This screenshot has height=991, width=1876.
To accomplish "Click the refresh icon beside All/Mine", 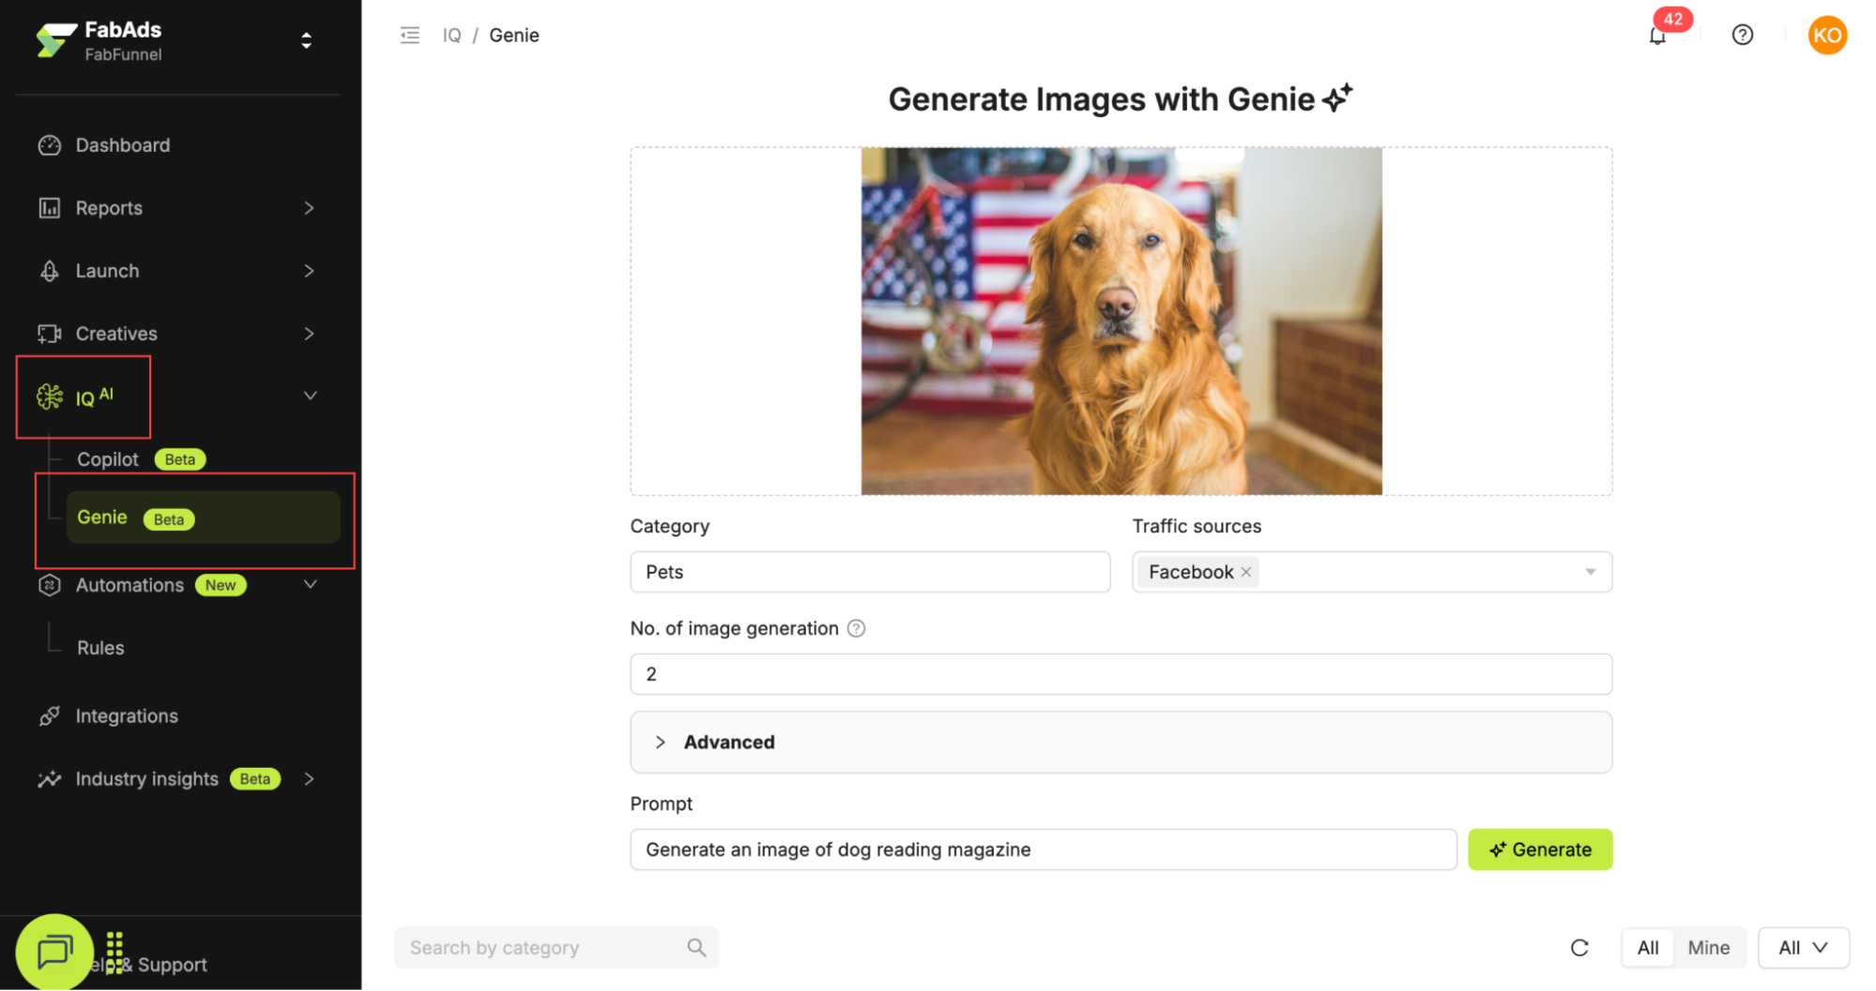I will click(x=1579, y=948).
